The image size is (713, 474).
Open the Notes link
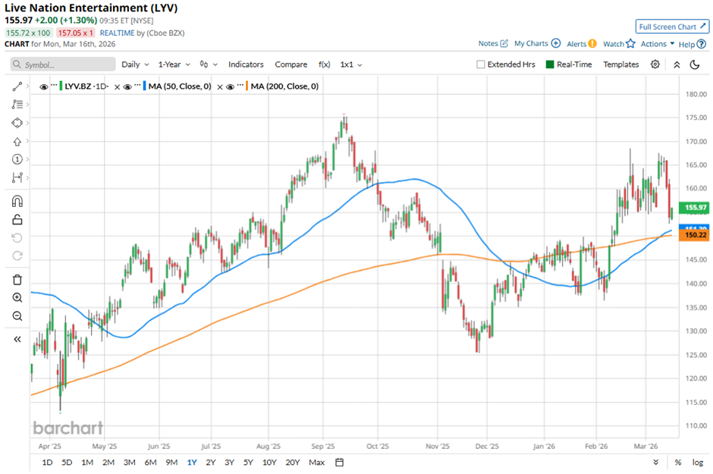[493, 44]
